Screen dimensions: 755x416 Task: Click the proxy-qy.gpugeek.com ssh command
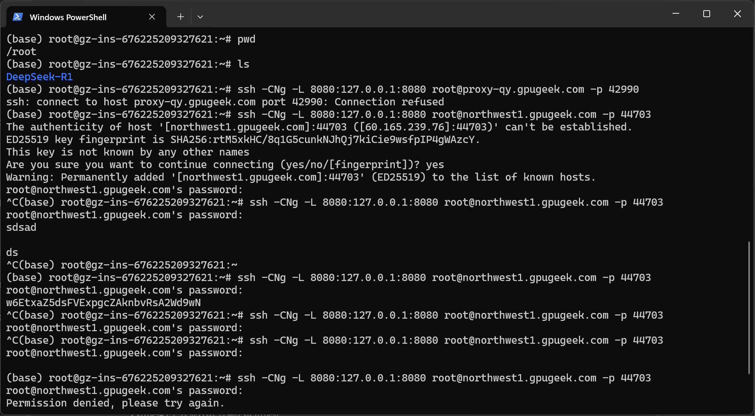438,89
